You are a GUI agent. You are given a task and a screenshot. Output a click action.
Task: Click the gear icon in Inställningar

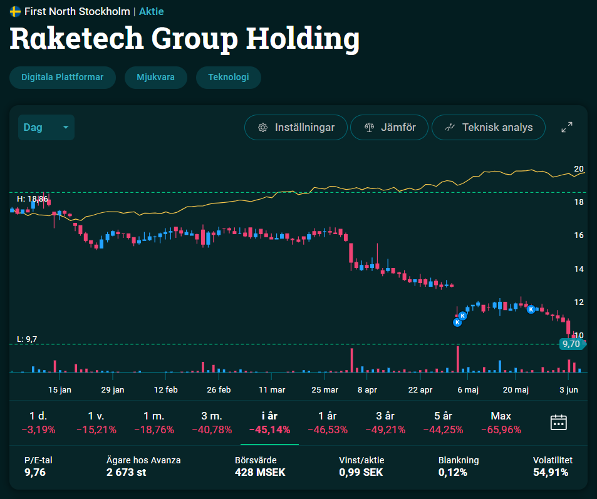(x=262, y=128)
